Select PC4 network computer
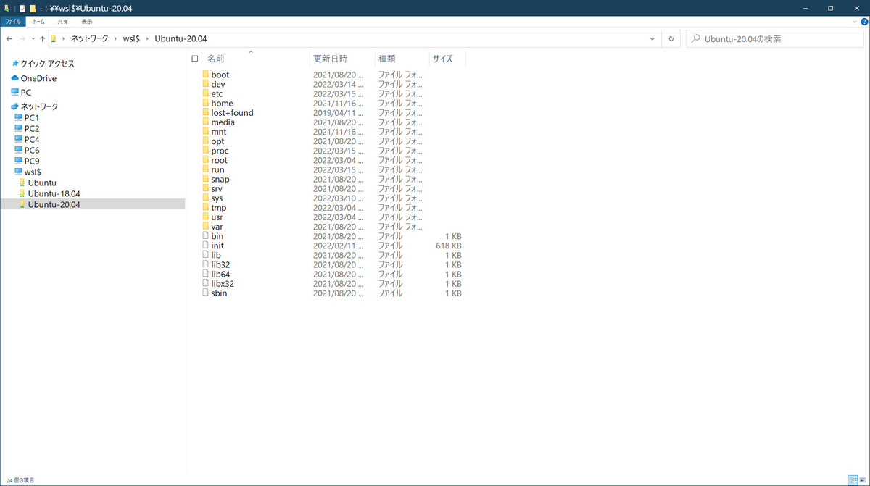 [x=27, y=139]
